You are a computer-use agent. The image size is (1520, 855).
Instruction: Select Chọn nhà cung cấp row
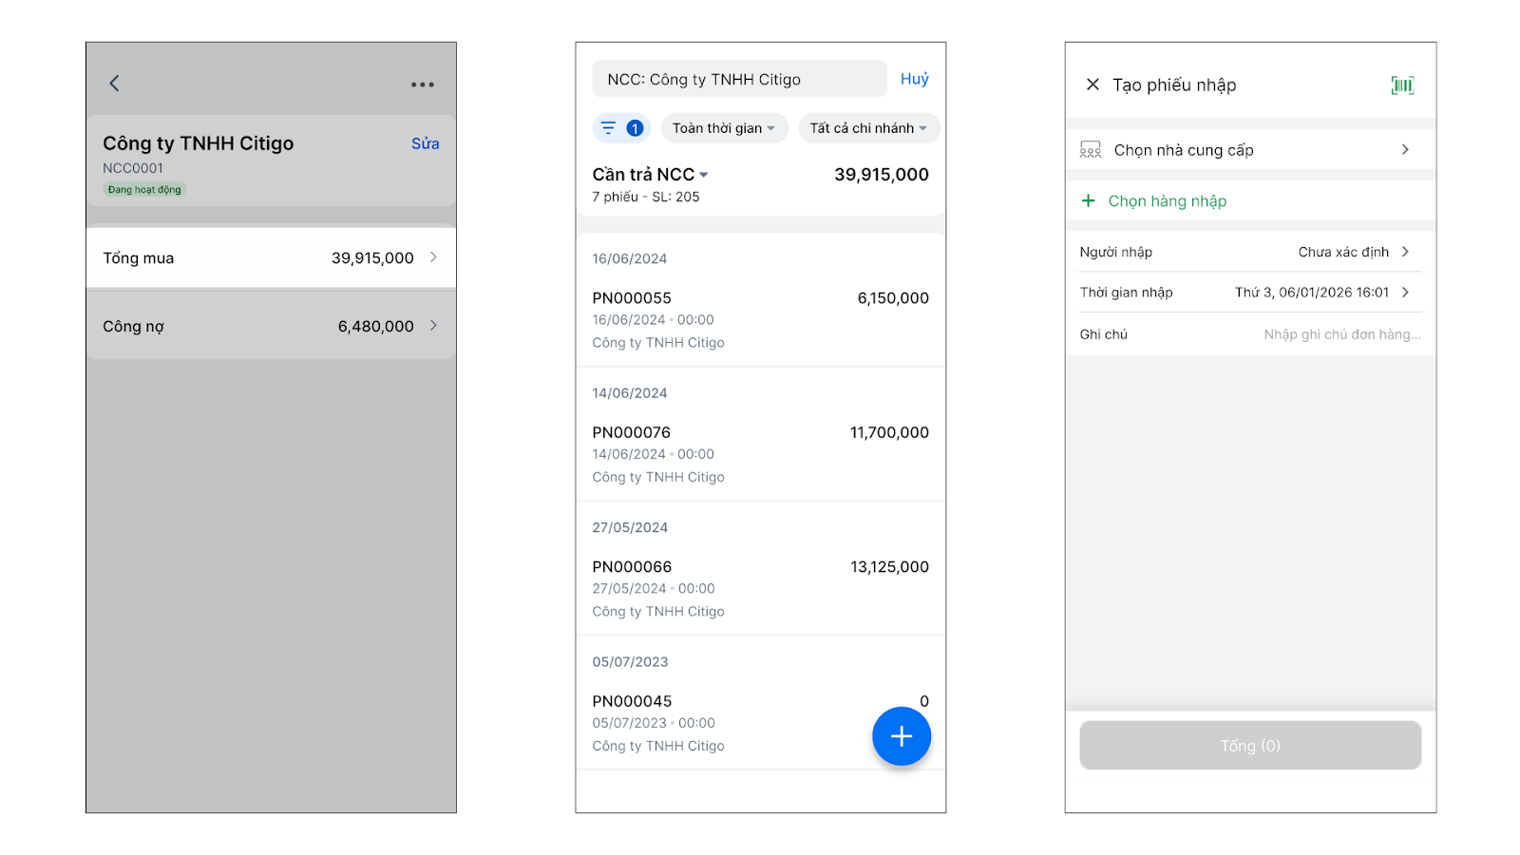(x=1250, y=150)
